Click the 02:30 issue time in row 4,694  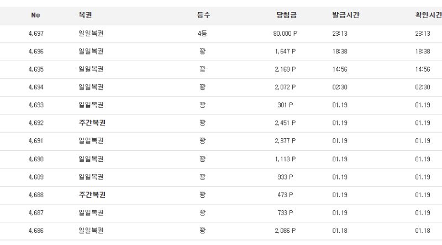coord(340,87)
